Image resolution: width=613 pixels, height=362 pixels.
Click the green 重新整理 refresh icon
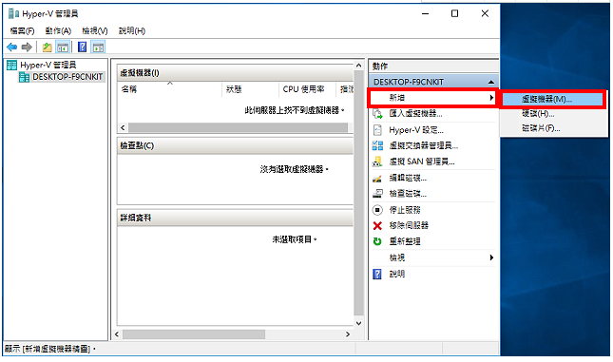click(x=377, y=241)
